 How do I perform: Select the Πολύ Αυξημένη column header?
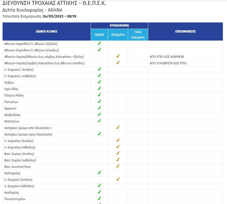(138, 35)
